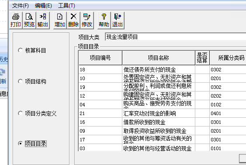Click project number cell 19
The image size is (246, 165).
(100, 87)
